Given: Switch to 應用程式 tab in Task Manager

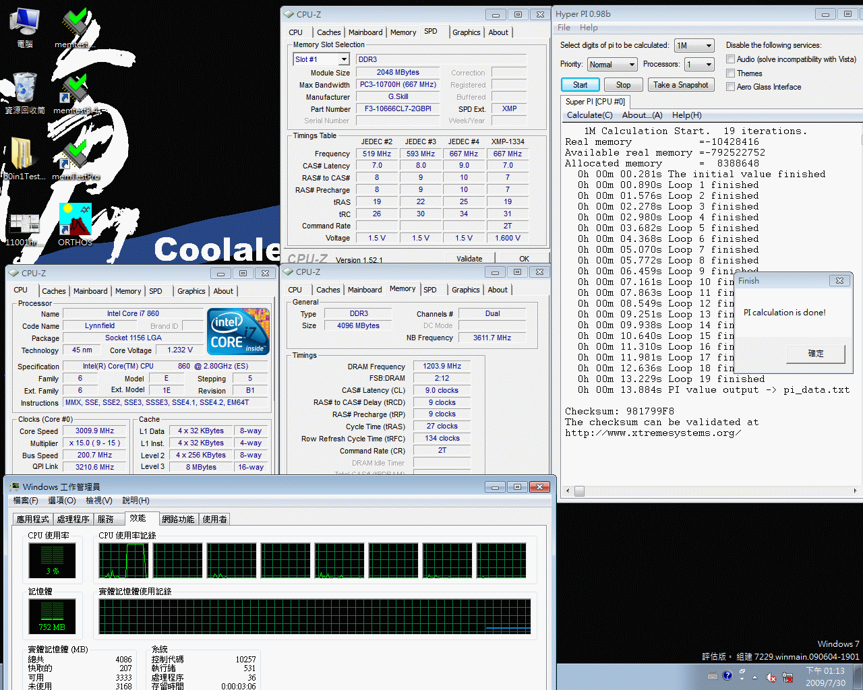Looking at the screenshot, I should 33,519.
